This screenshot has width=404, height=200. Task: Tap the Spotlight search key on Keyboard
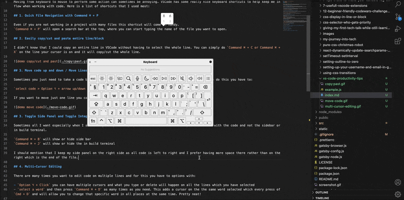(x=129, y=78)
